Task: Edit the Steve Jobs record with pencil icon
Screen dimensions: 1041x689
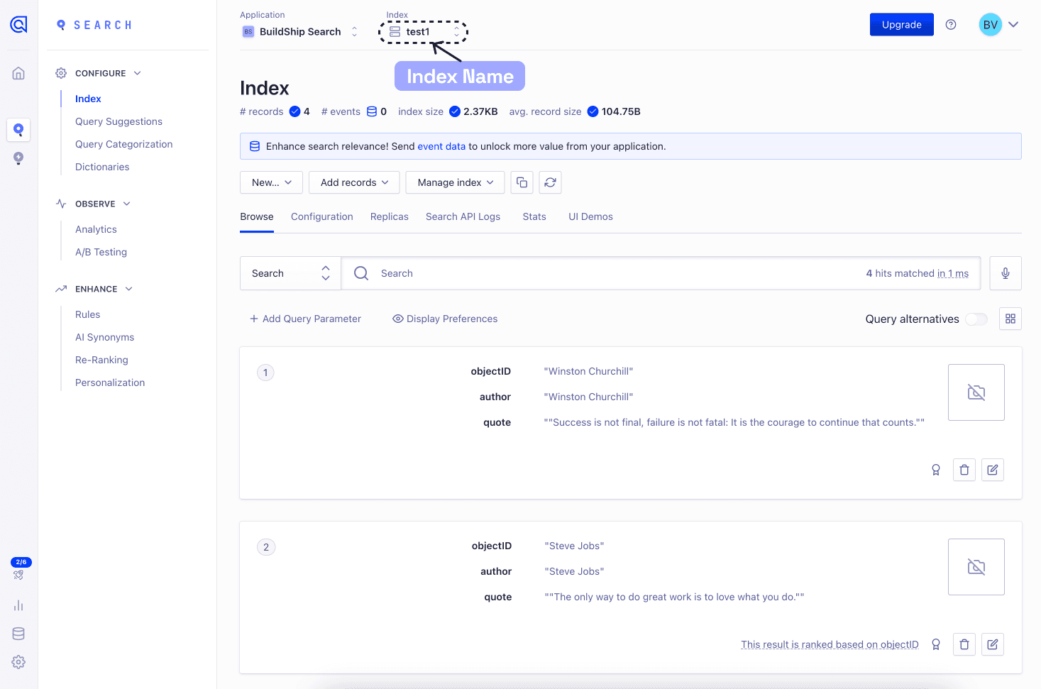Action: point(992,644)
